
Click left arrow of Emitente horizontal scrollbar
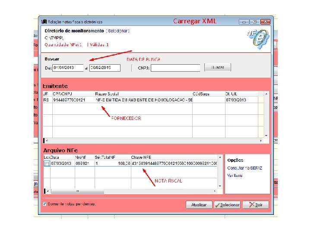tap(47, 141)
